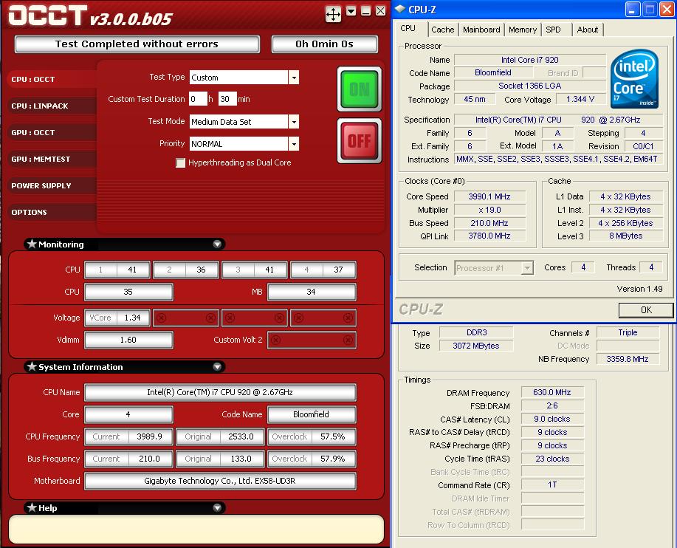Click the Bus Frequency Current 210.0 value
Screen dimensions: 677x548
click(149, 459)
